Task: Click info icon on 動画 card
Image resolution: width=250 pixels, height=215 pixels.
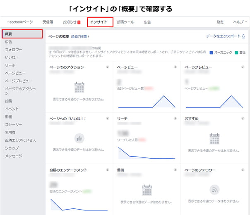Action: click(175, 170)
